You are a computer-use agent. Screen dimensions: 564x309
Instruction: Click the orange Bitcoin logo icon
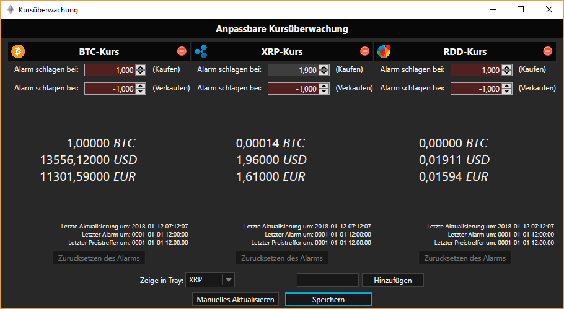click(18, 52)
